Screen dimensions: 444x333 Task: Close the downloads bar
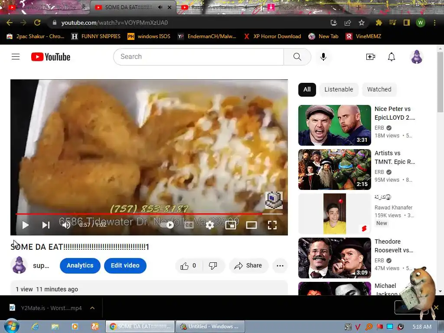click(x=436, y=307)
